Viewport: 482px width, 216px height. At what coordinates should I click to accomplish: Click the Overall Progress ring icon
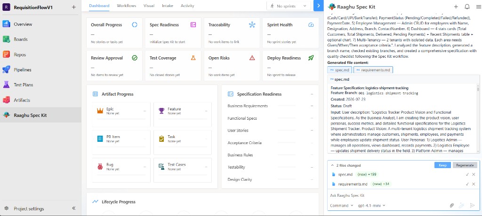(135, 25)
